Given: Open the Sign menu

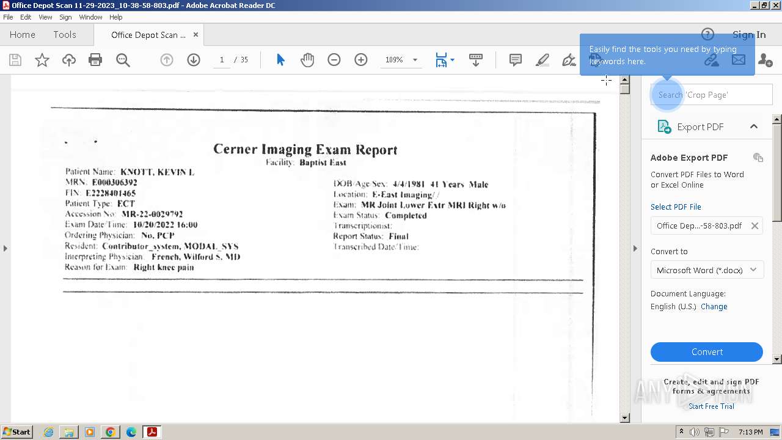Looking at the screenshot, I should pyautogui.click(x=65, y=17).
